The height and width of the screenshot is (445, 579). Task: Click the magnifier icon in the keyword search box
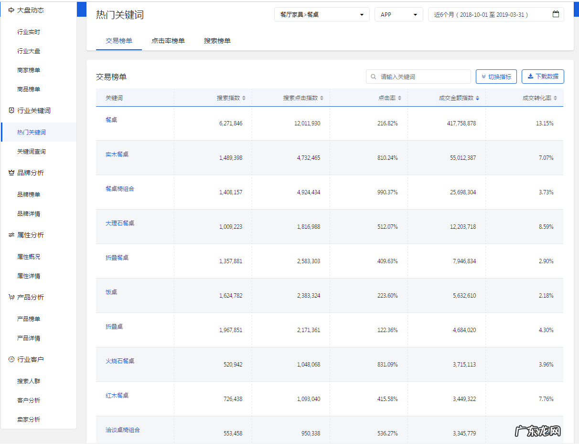(x=373, y=76)
